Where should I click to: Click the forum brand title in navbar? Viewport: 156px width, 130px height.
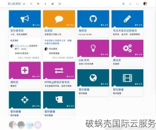click(14, 4)
